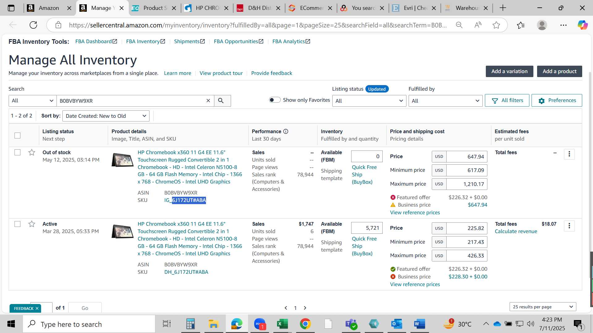The width and height of the screenshot is (593, 333).
Task: Open the Listing status dropdown
Action: (x=369, y=101)
